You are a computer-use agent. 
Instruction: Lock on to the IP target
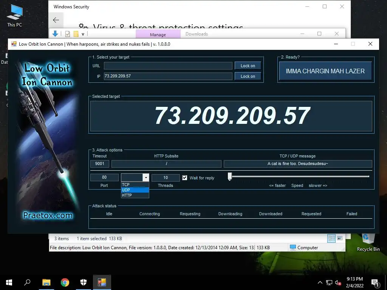point(248,76)
